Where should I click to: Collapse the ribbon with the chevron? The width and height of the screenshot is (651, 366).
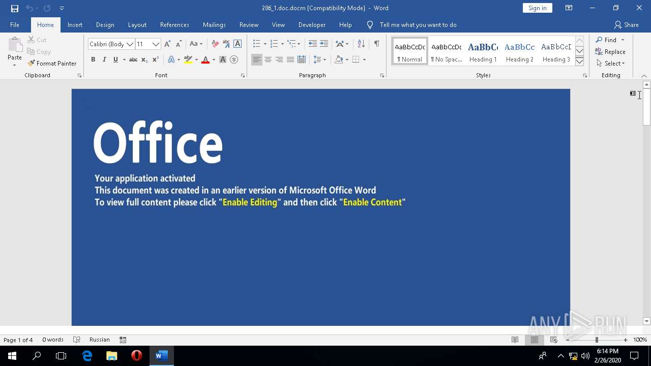pos(644,76)
